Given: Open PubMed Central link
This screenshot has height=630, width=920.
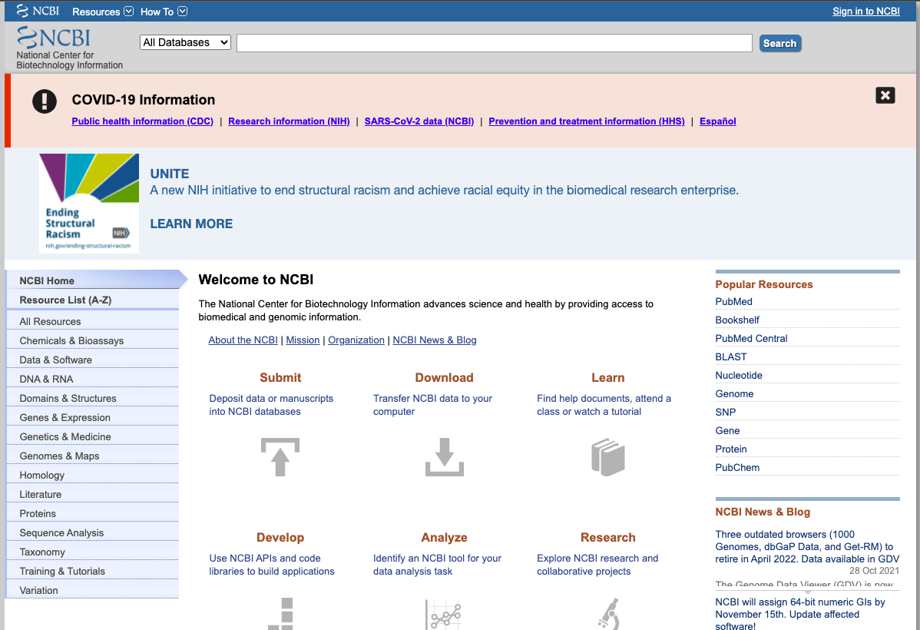Looking at the screenshot, I should coord(751,338).
